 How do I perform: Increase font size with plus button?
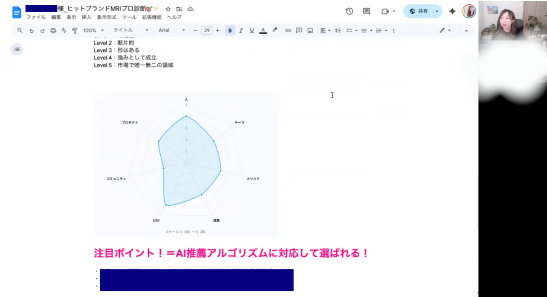(217, 31)
